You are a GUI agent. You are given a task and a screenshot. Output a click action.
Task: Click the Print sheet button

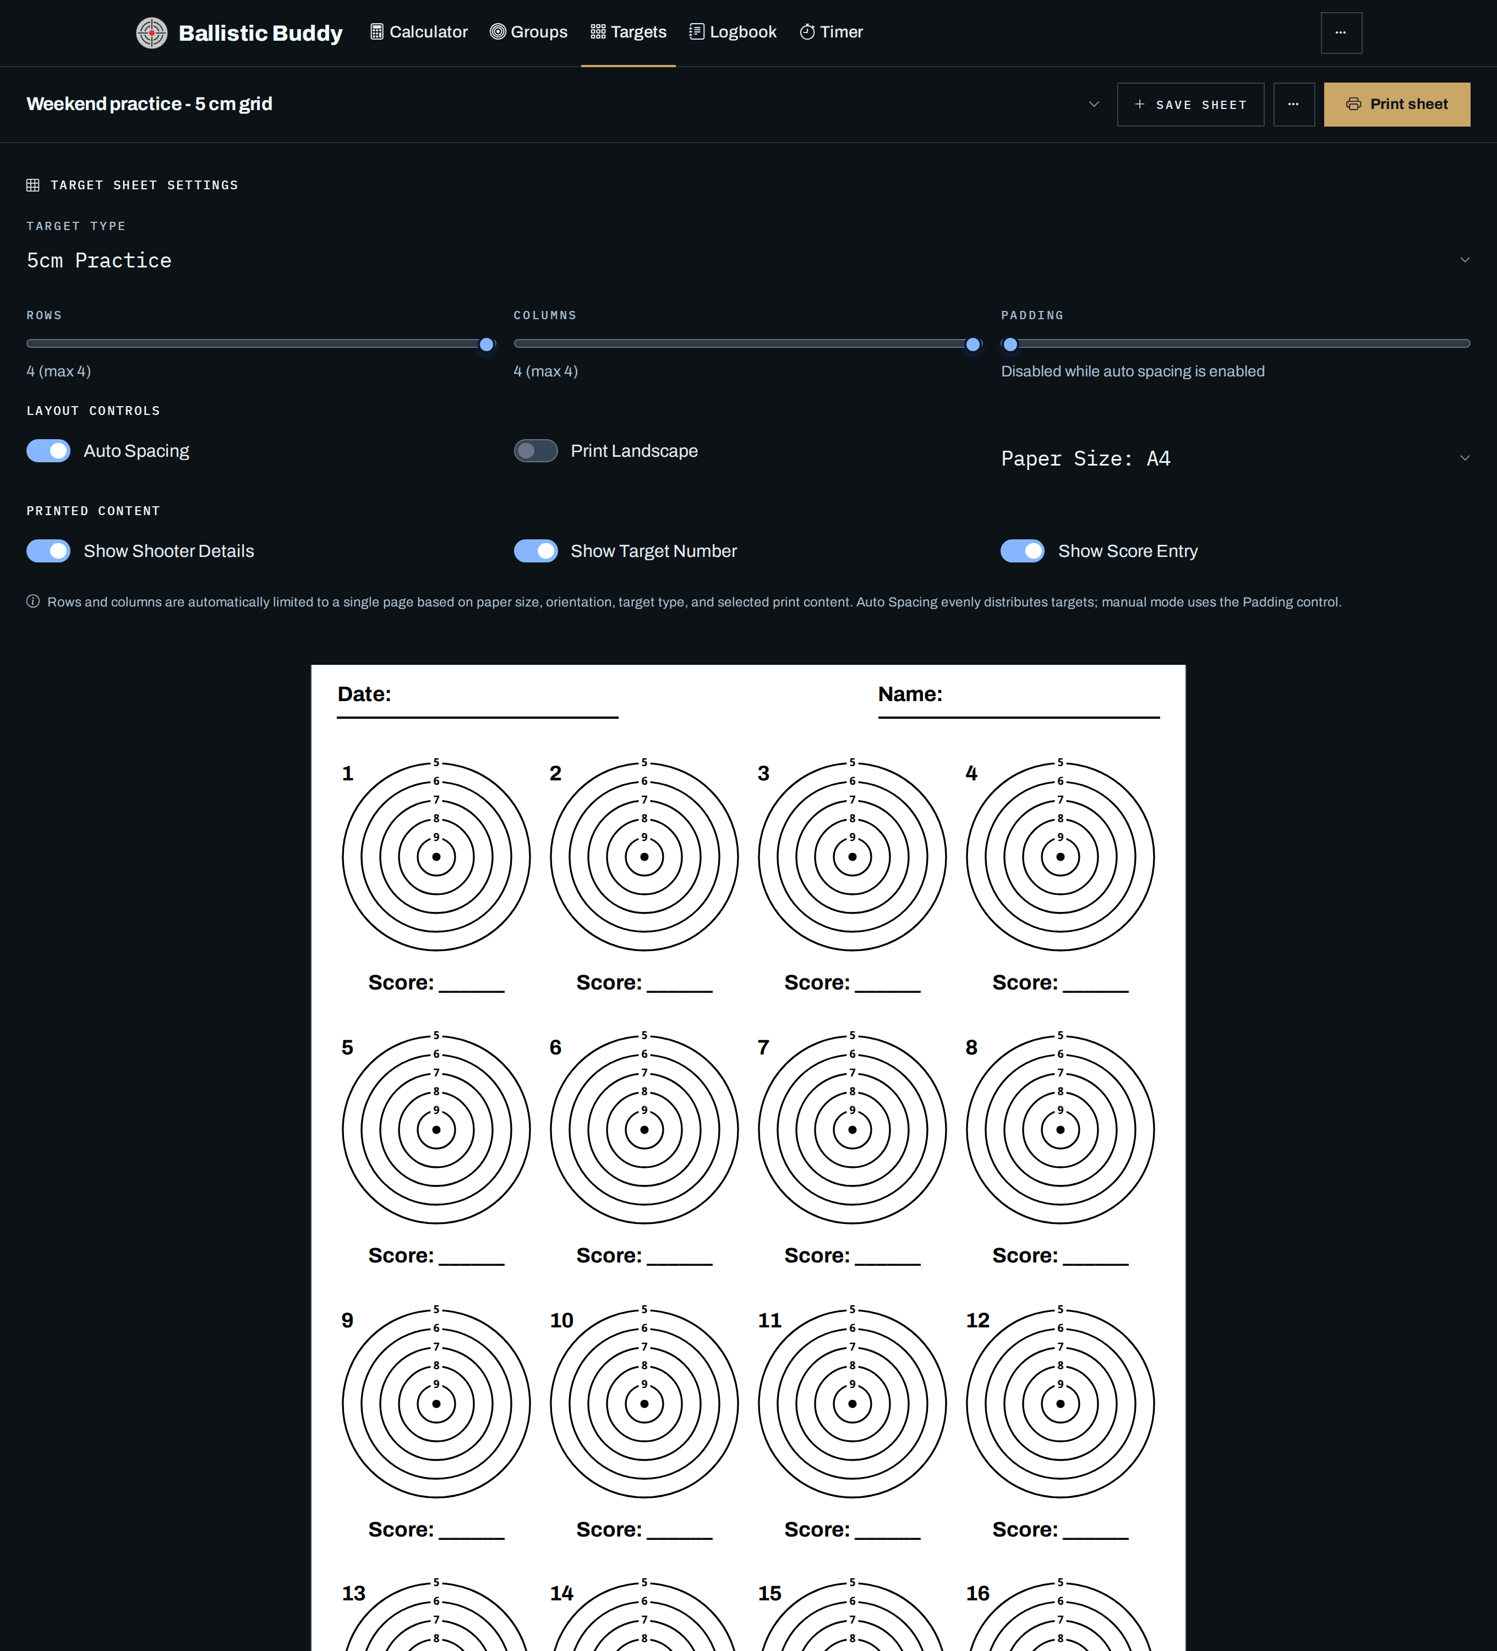(1397, 104)
